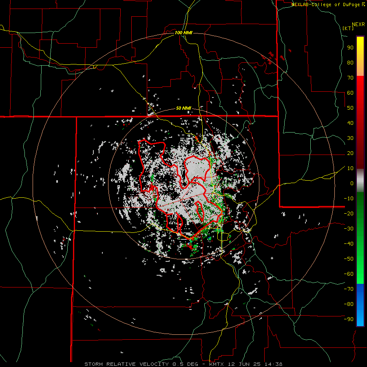Viewport: 367px width, 367px height.
Task: Click the 10 value on the velocity scale
Action: 350,168
